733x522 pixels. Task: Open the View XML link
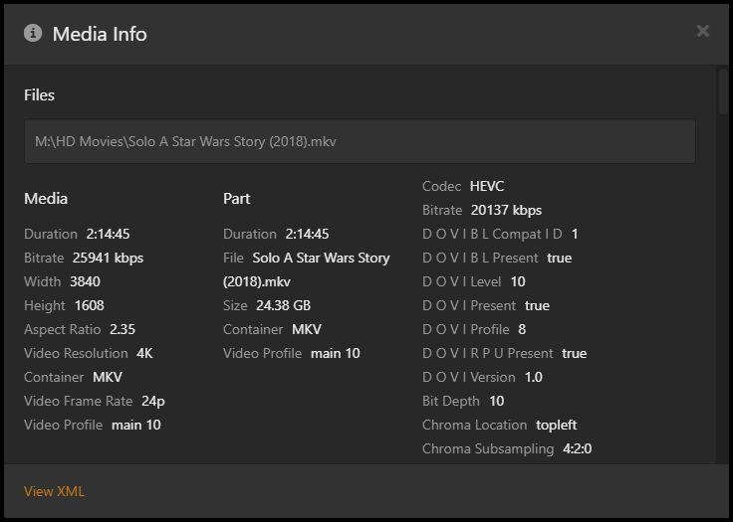tap(55, 491)
